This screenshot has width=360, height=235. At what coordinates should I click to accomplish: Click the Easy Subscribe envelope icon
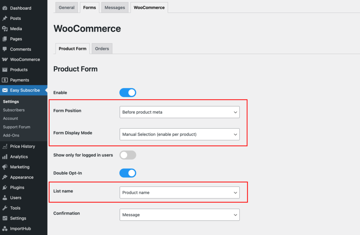tap(5, 90)
